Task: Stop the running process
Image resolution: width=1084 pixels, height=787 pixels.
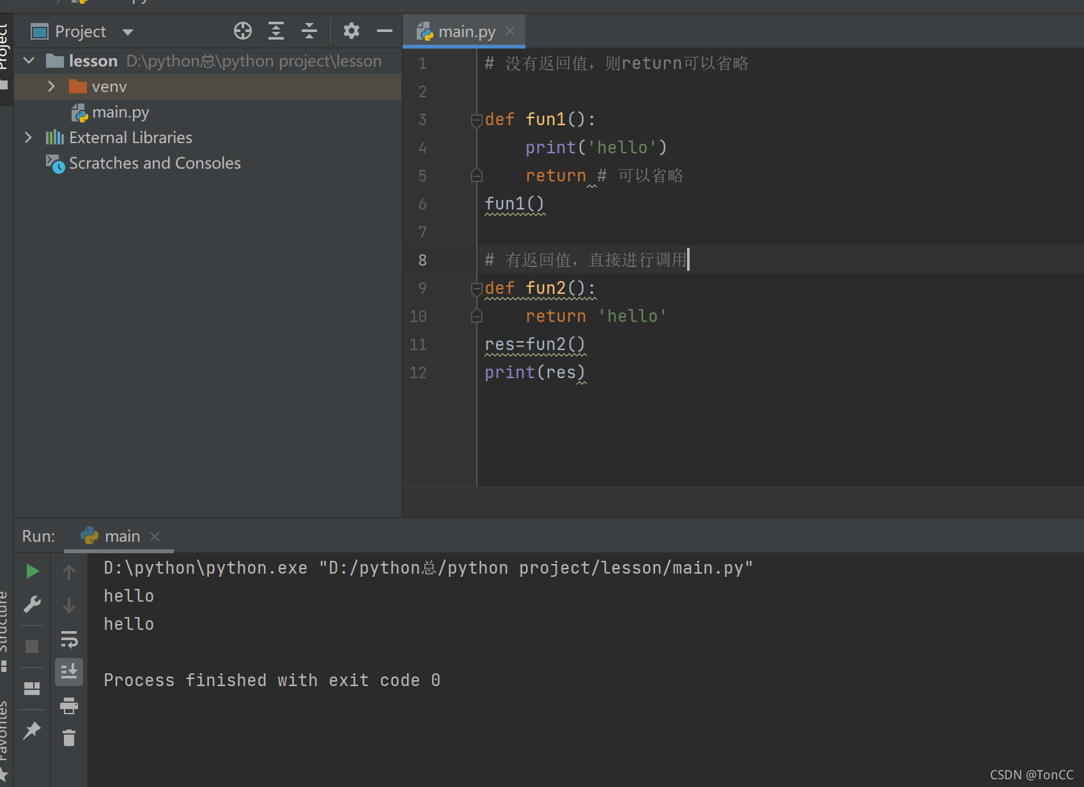Action: [32, 646]
